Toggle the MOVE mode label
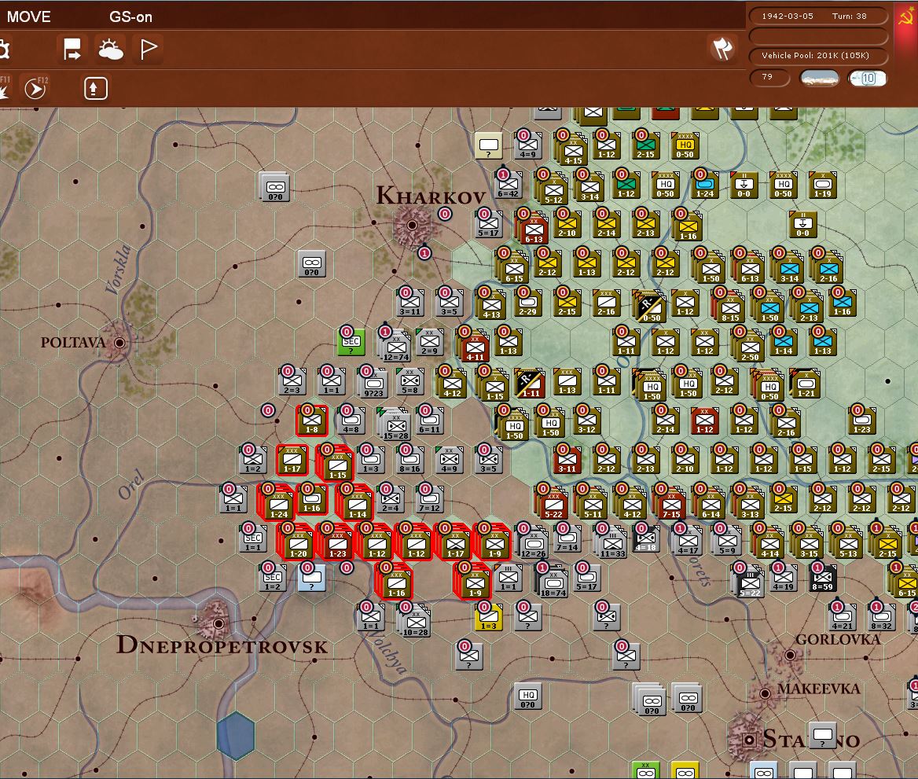 click(28, 17)
